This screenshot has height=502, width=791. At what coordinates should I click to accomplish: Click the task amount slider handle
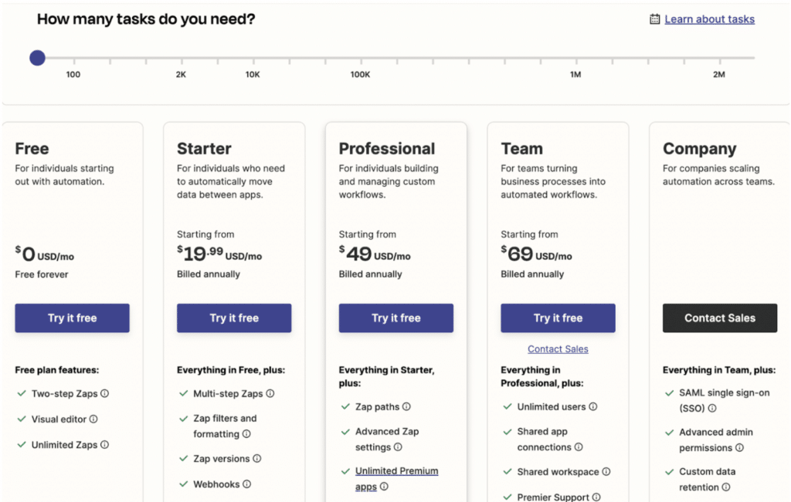click(x=36, y=57)
